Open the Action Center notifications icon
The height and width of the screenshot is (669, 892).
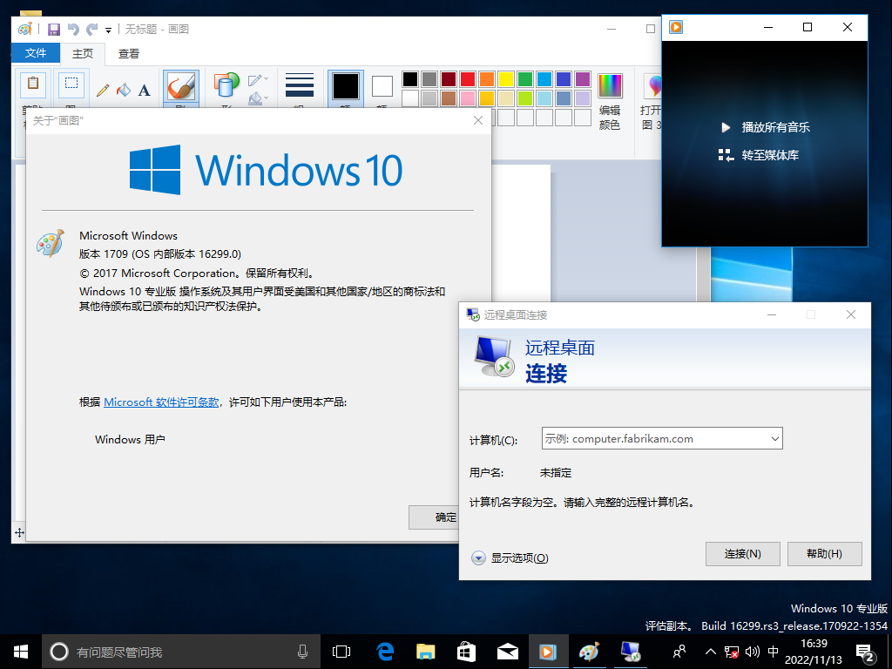[x=865, y=652]
